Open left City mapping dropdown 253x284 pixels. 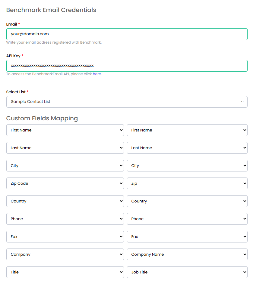(65, 165)
